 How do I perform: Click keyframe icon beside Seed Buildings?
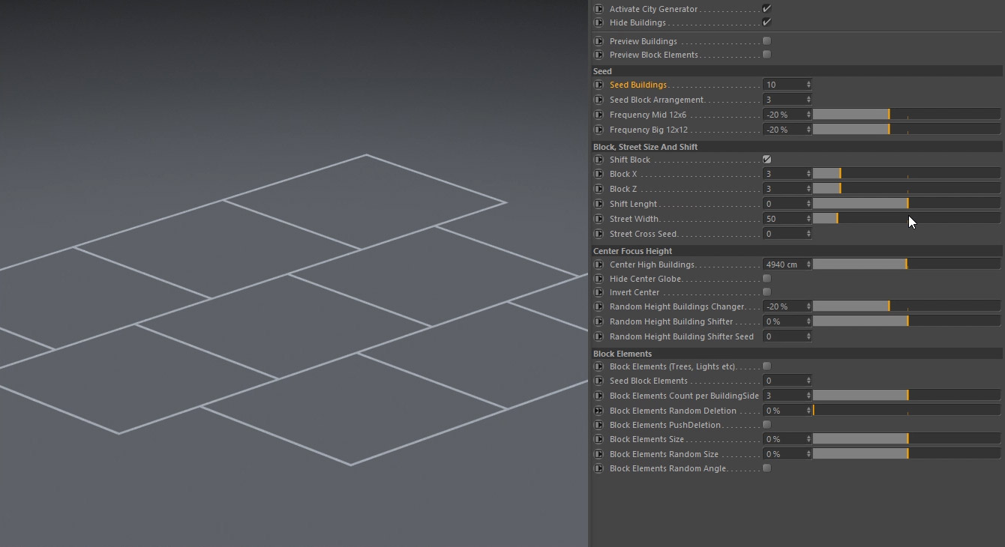coord(598,85)
